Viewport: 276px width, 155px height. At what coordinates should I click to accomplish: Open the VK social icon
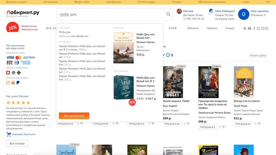245,28
